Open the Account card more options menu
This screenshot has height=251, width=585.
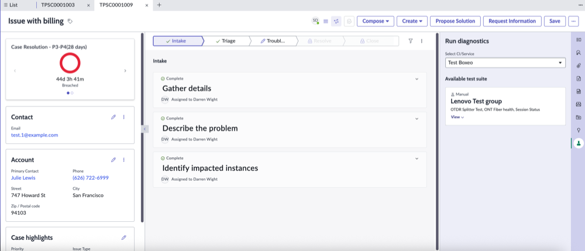pyautogui.click(x=124, y=160)
